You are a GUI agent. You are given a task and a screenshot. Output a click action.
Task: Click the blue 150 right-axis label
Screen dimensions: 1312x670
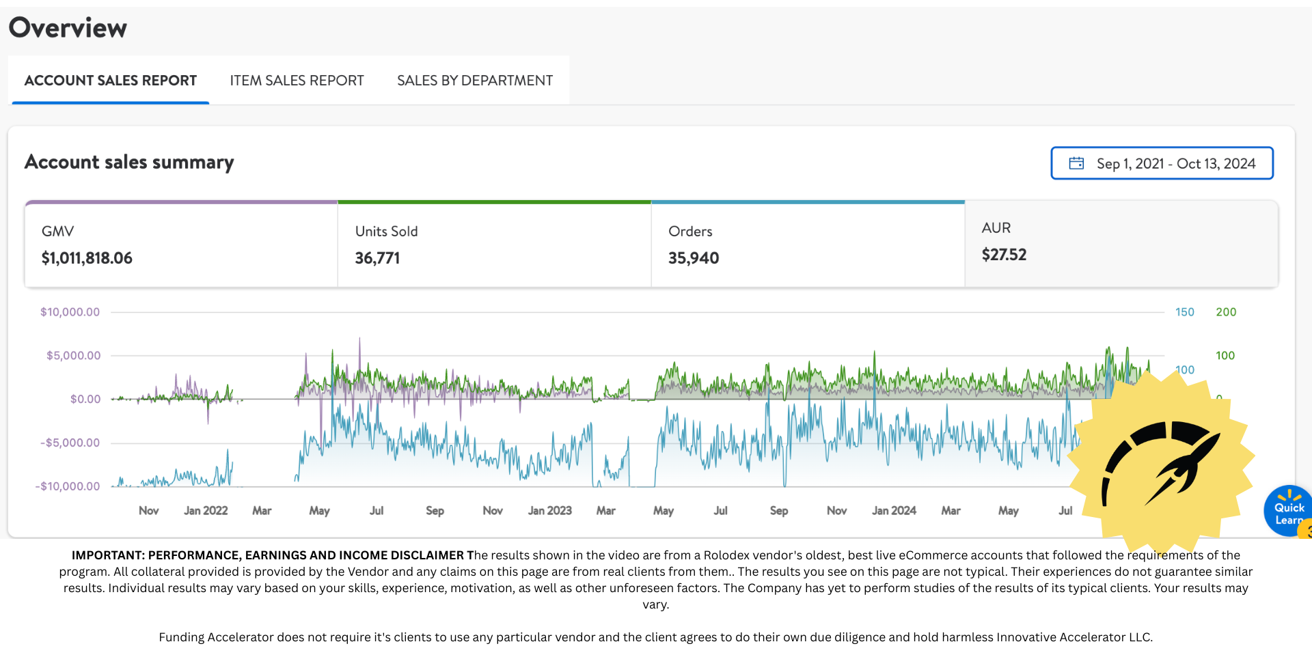1185,312
